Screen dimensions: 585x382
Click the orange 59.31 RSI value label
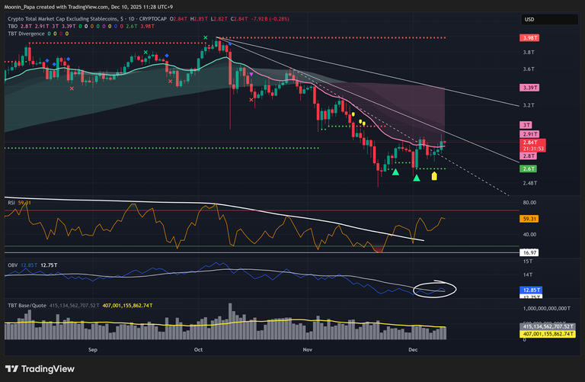(530, 218)
